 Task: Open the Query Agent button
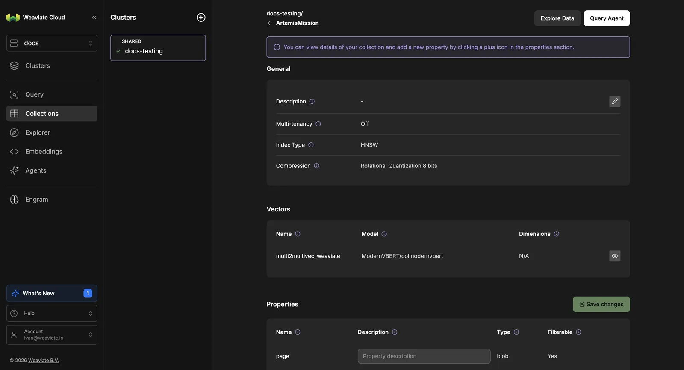click(x=607, y=18)
